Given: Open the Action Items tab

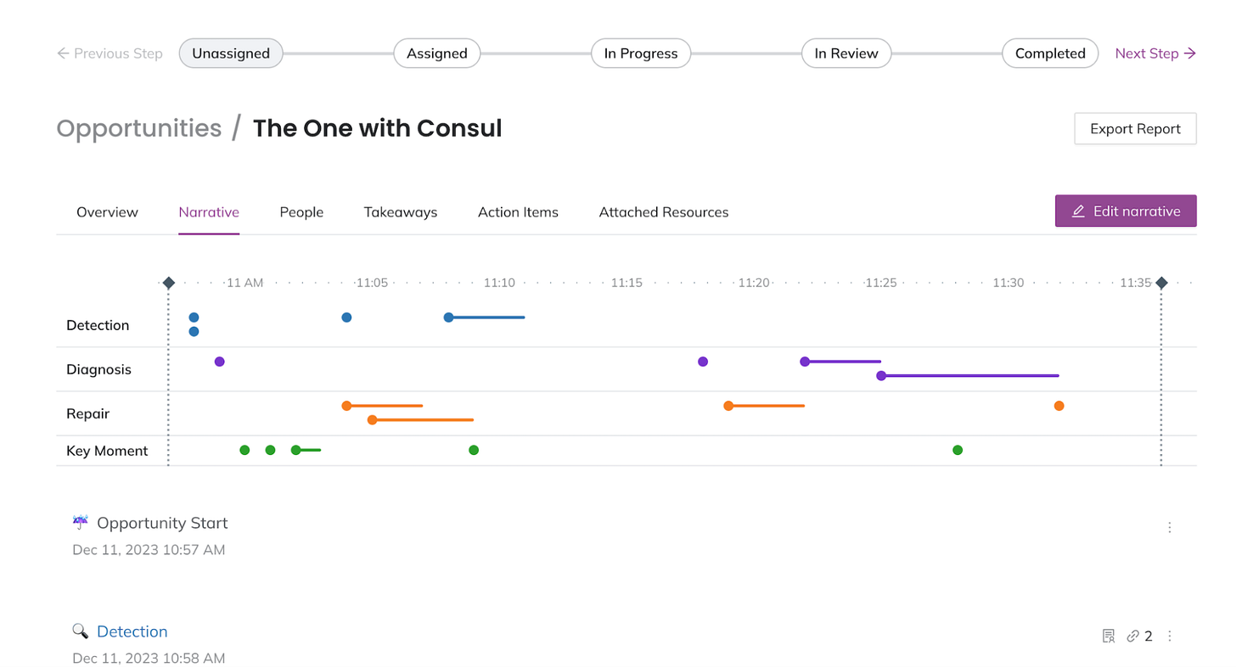Looking at the screenshot, I should click(518, 212).
